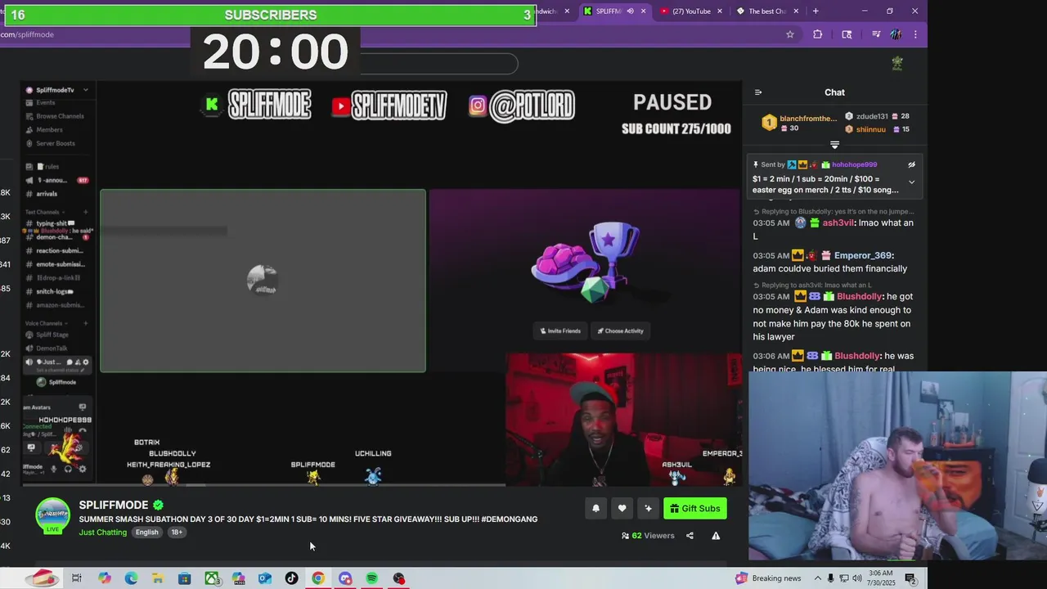Open the media controls icon
The height and width of the screenshot is (589, 1047).
coord(876,34)
